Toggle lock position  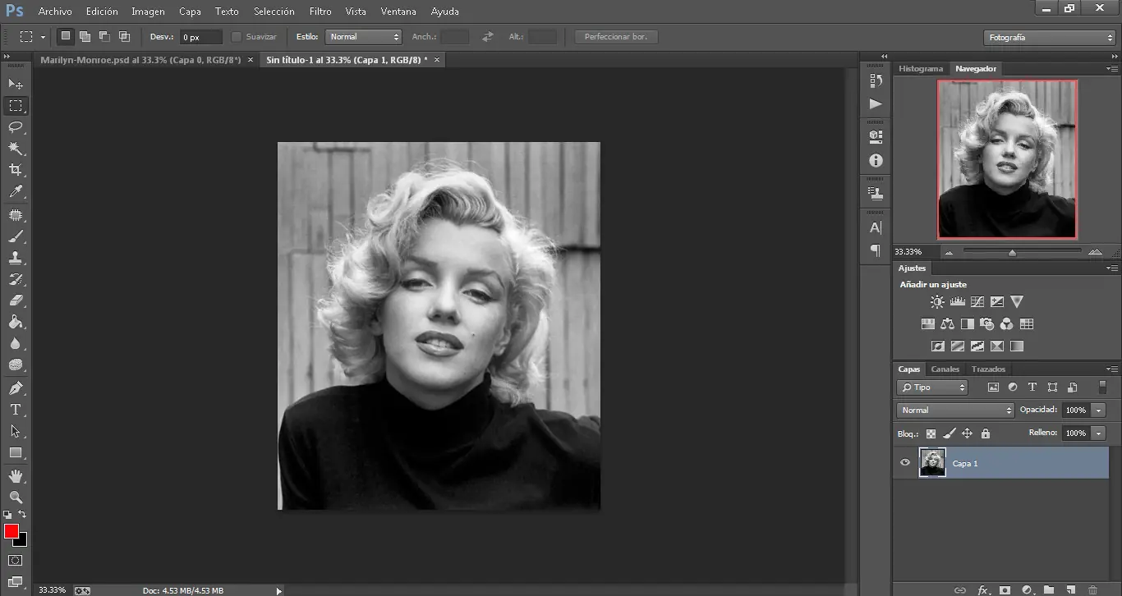pyautogui.click(x=968, y=433)
